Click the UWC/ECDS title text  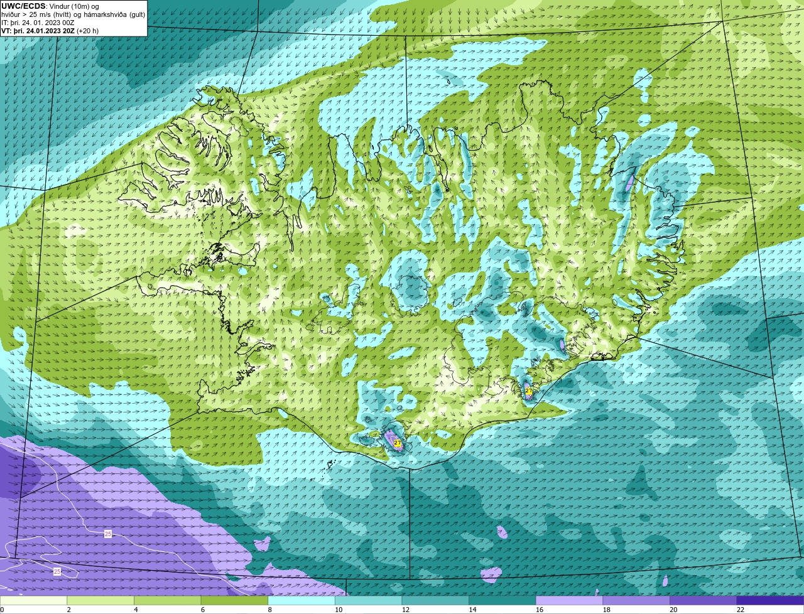23,6
